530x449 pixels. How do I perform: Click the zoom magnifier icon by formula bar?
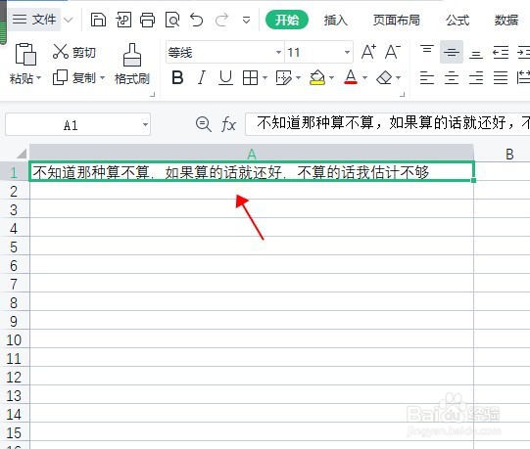(204, 124)
